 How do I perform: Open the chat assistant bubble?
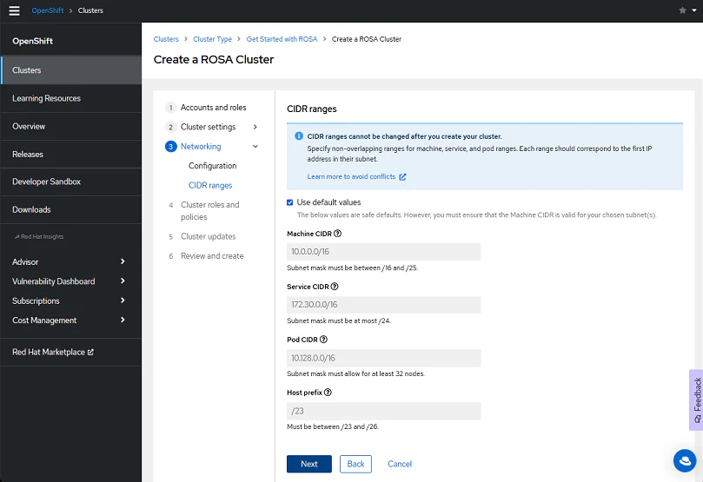click(x=685, y=461)
